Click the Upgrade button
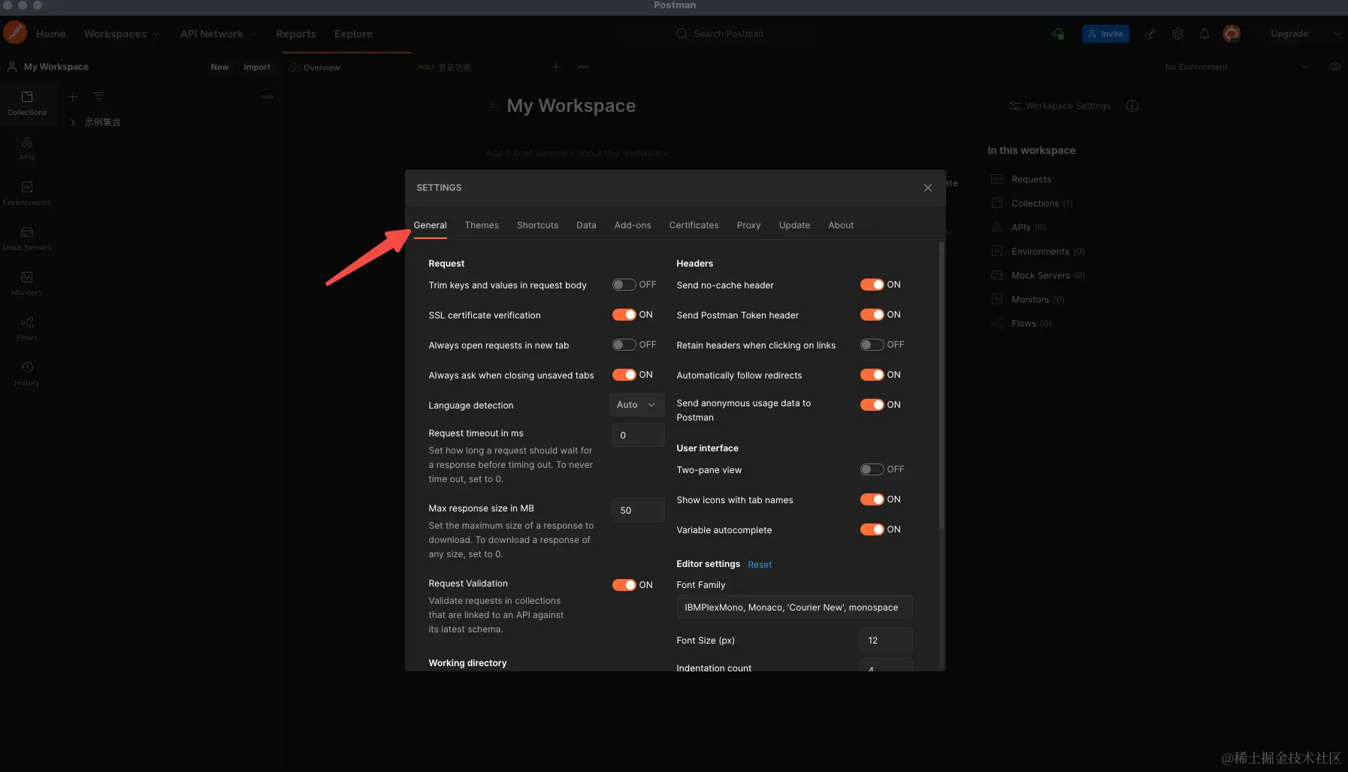 [1289, 34]
